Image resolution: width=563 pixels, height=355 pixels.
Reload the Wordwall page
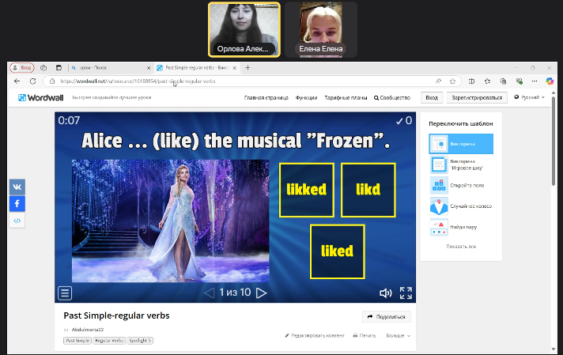32,81
